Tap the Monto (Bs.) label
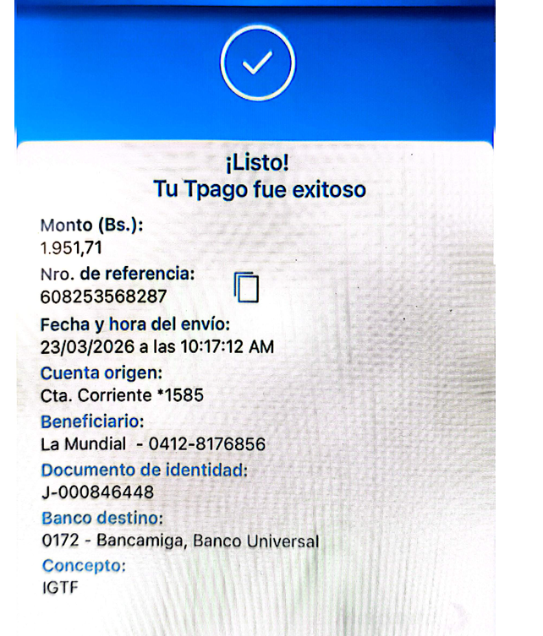Image resolution: width=543 pixels, height=636 pixels. pyautogui.click(x=92, y=225)
